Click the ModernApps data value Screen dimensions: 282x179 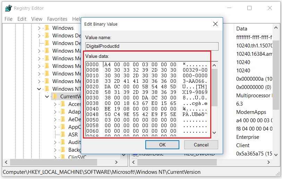[251, 112]
